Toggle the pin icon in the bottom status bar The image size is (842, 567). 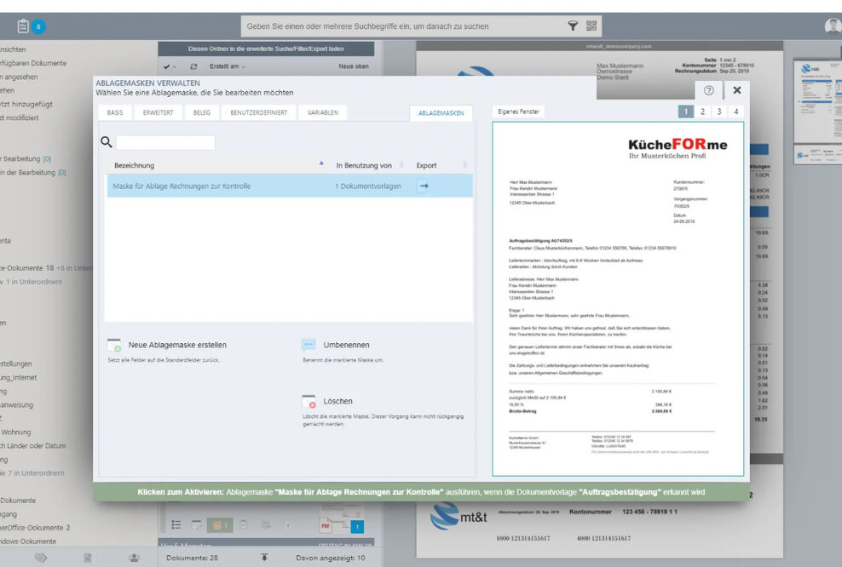click(x=266, y=557)
